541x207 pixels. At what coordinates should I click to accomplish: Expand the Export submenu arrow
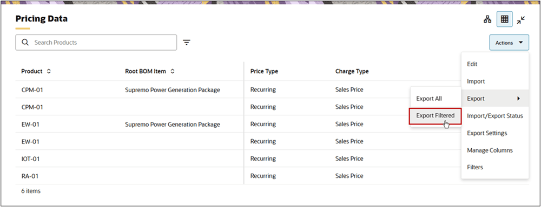tap(518, 99)
